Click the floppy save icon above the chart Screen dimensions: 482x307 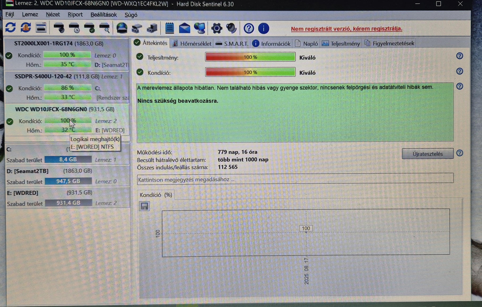144,206
